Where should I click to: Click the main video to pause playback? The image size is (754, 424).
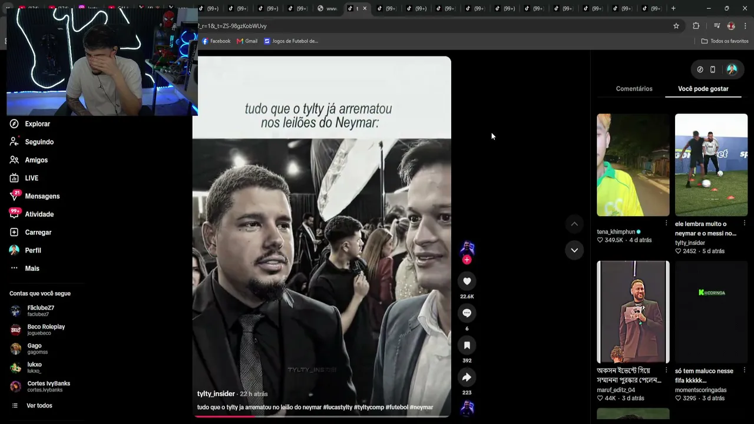(322, 236)
